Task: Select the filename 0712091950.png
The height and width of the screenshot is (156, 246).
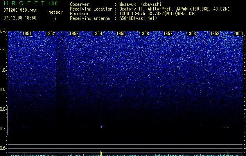Action: 20,11
